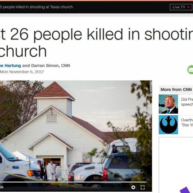
Task: Open Trump speech story thumbnail
Action: click(x=169, y=104)
